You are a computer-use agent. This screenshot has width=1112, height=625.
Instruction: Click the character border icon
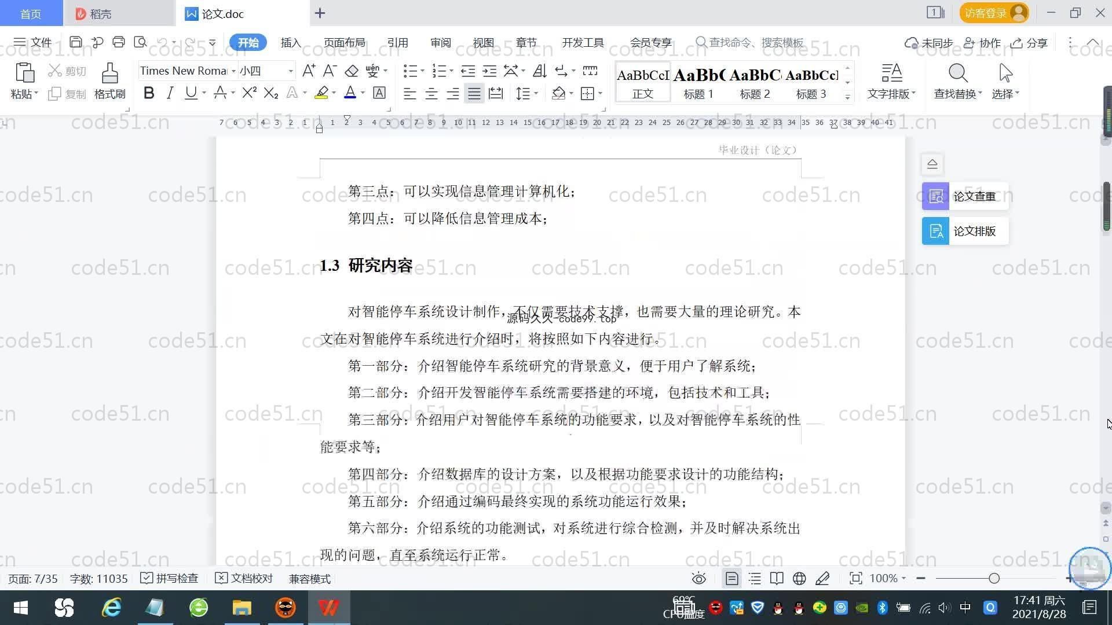point(379,93)
